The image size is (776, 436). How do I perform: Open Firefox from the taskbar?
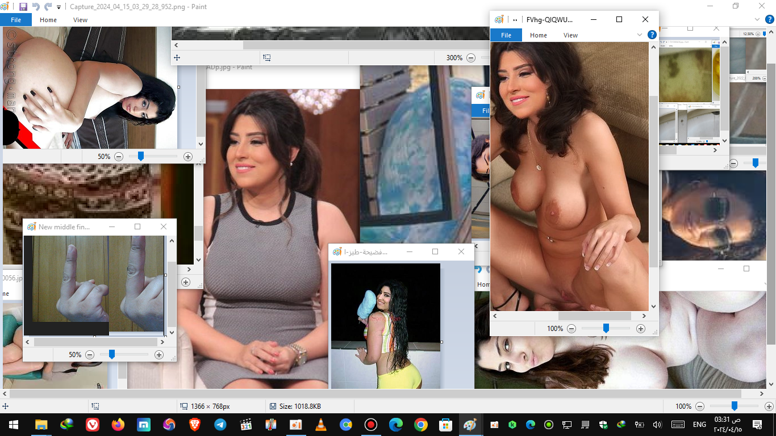click(x=118, y=425)
